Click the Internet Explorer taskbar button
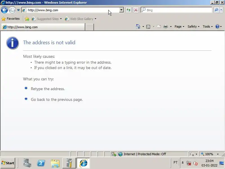225x169 pixels. [x=83, y=163]
